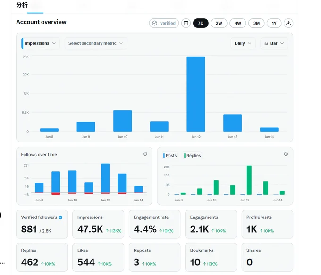Image resolution: width=321 pixels, height=275 pixels.
Task: Select the Jun 12 impressions bar
Action: pyautogui.click(x=196, y=94)
